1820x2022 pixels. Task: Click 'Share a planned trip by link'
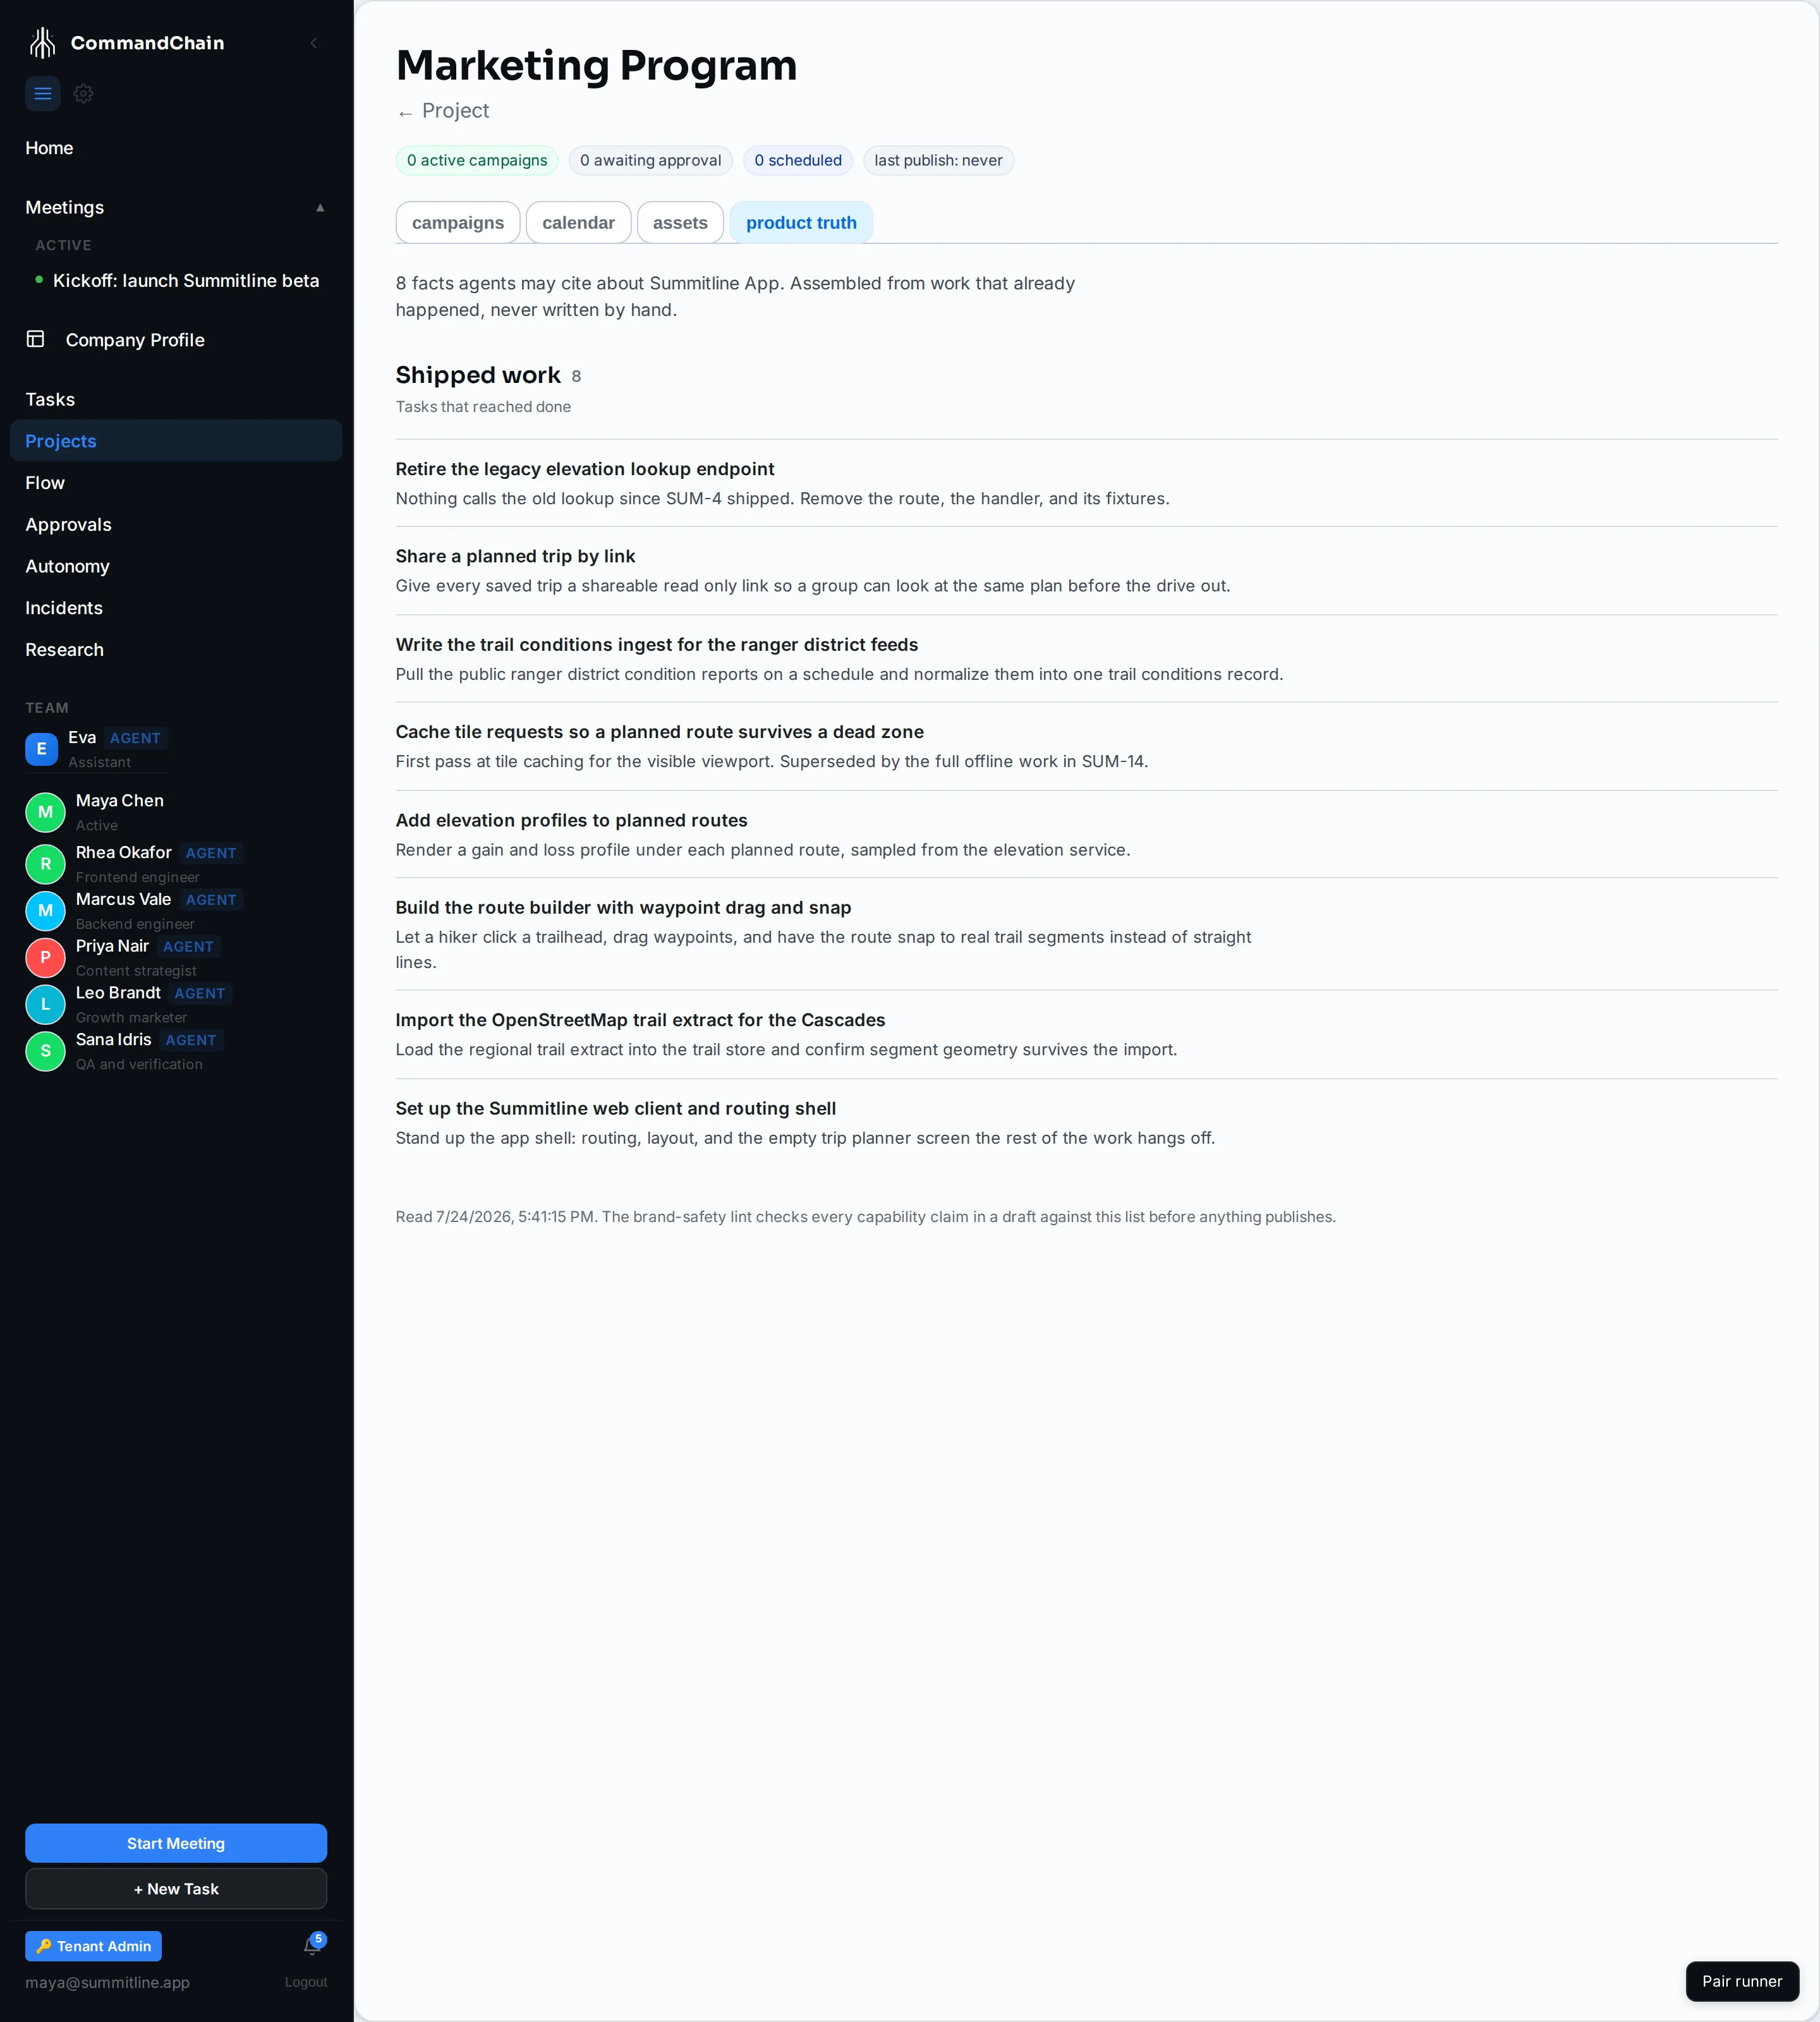[x=515, y=556]
